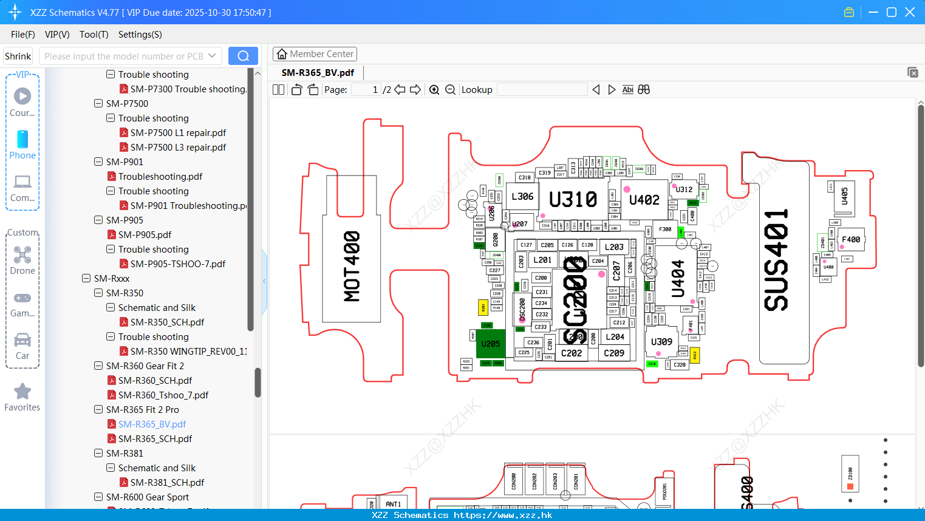Viewport: 925px width, 521px height.
Task: Collapse SM-R365 Fit 2 Pro node
Action: pos(98,410)
